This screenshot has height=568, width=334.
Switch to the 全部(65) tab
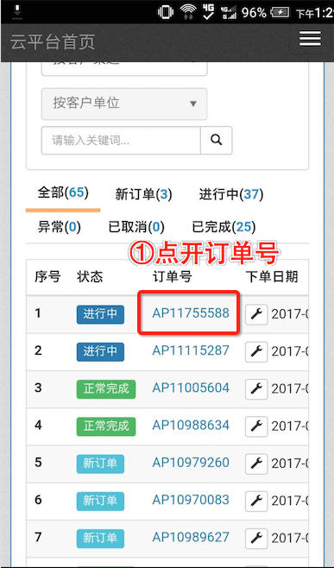(x=63, y=192)
